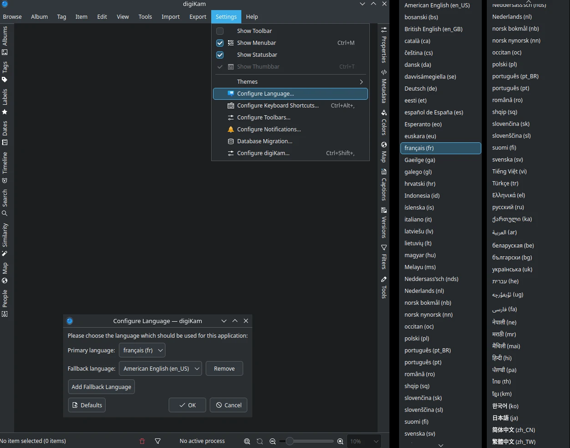Open the zoom percentage dropdown showing 10%

pyautogui.click(x=364, y=441)
